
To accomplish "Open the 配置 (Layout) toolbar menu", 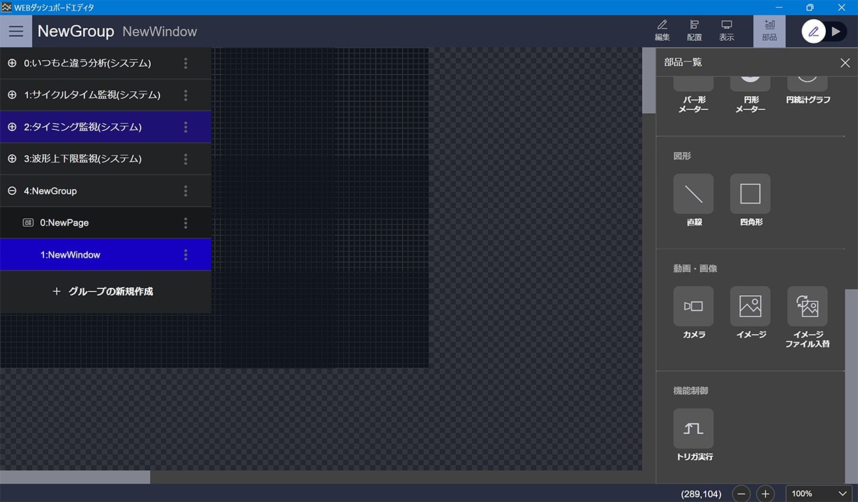I will tap(694, 31).
